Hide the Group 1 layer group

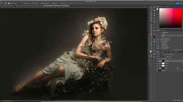coord(157,68)
